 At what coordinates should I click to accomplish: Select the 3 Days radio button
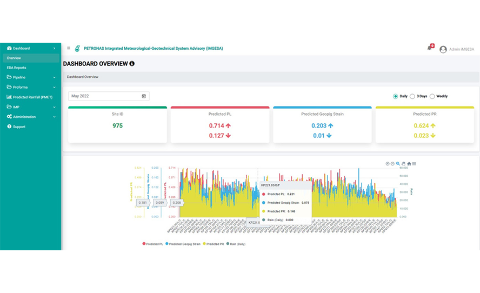[x=412, y=96]
